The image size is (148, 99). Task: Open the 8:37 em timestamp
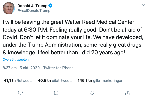[x=10, y=68]
